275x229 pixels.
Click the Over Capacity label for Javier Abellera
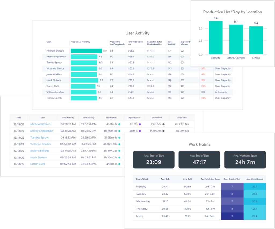223,74
